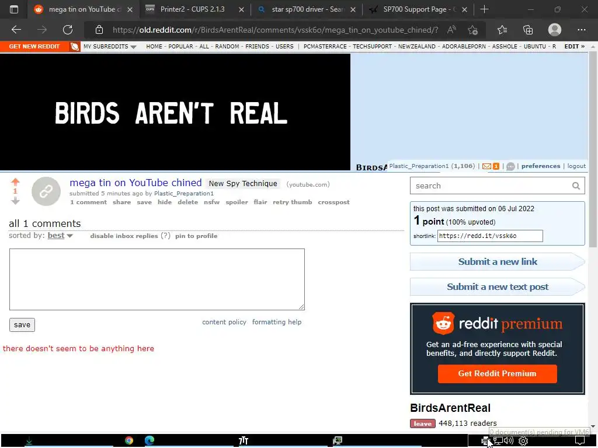Viewport: 598px width, 448px height.
Task: Switch to star sp700 driver search tab
Action: (308, 9)
